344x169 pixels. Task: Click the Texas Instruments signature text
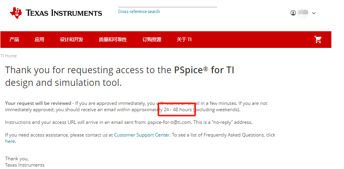25,165
